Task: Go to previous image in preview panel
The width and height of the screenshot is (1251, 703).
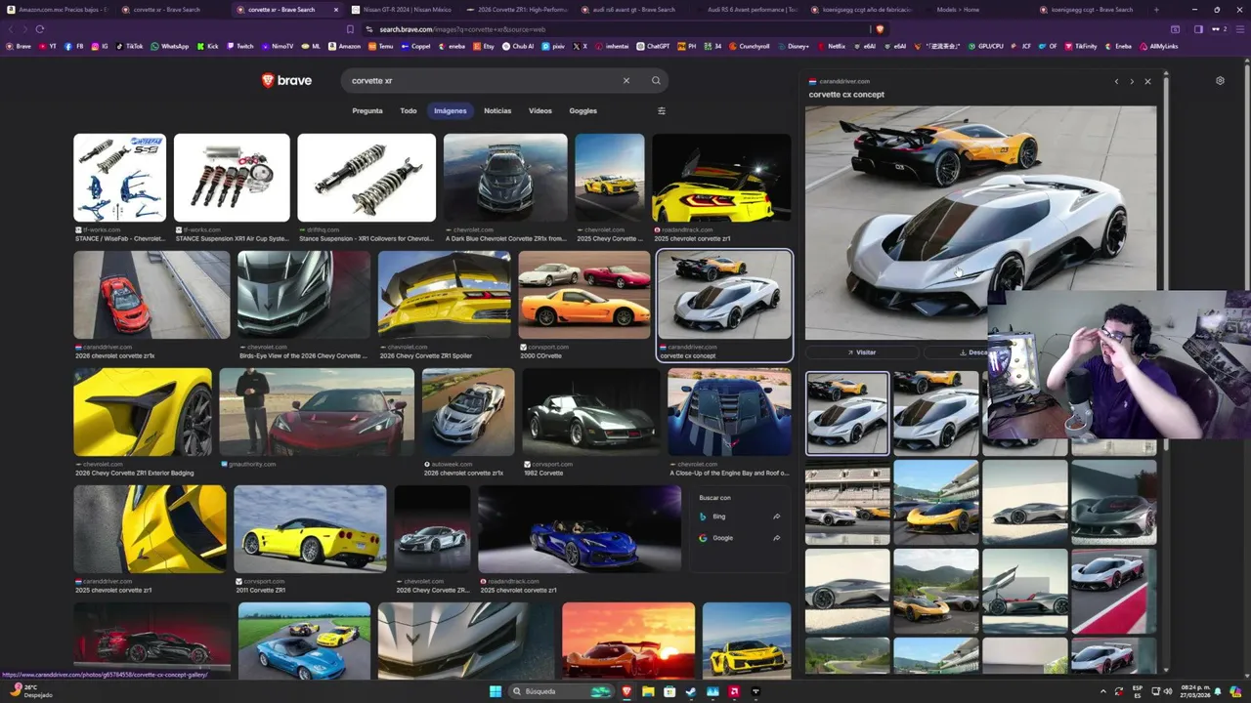Action: pos(1116,81)
